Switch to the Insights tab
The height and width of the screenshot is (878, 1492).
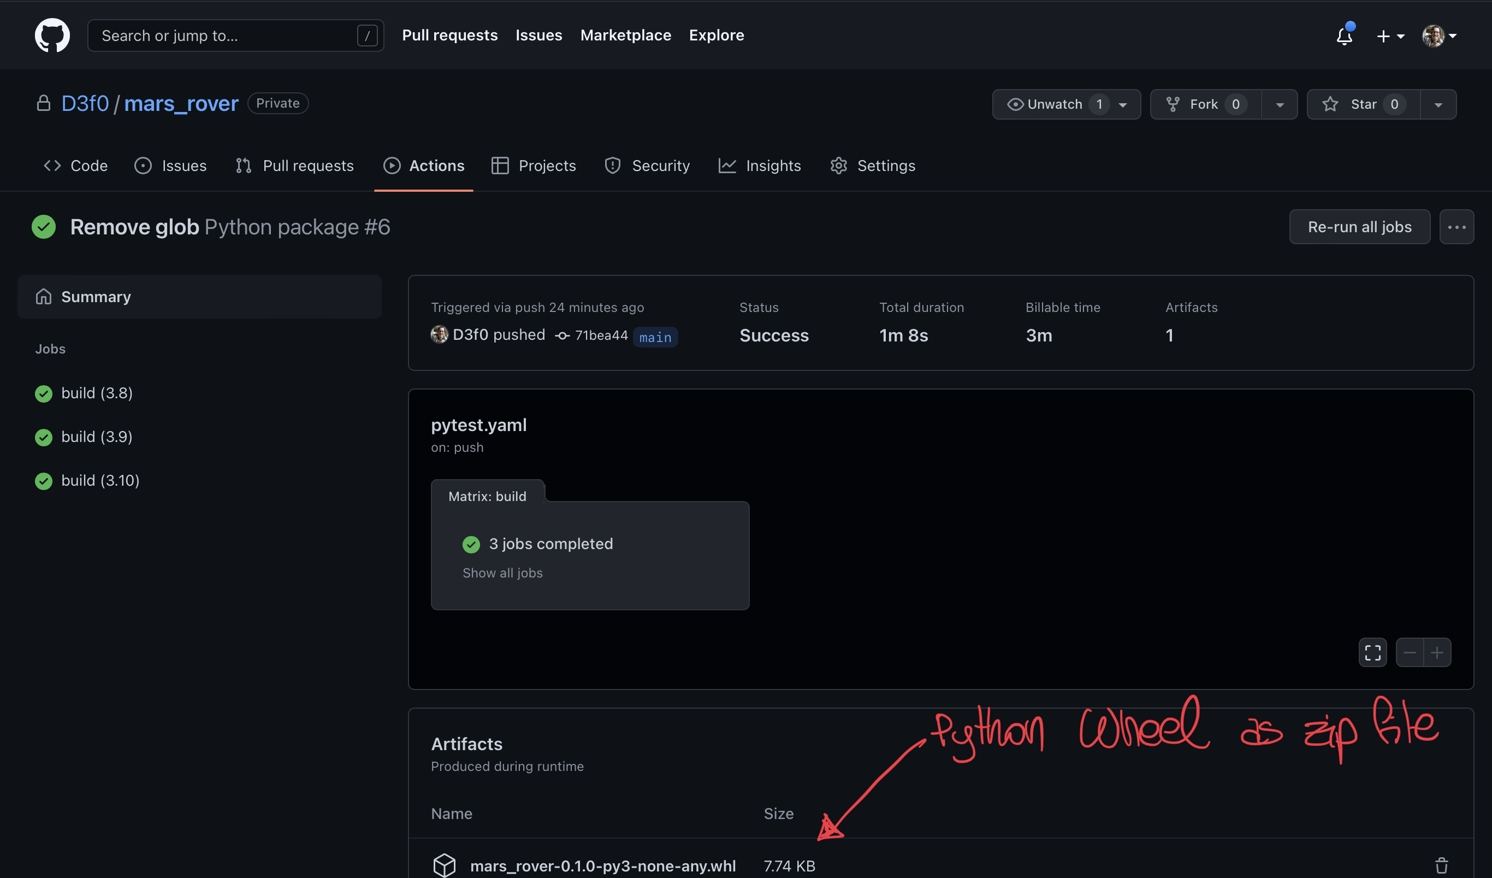(x=760, y=166)
